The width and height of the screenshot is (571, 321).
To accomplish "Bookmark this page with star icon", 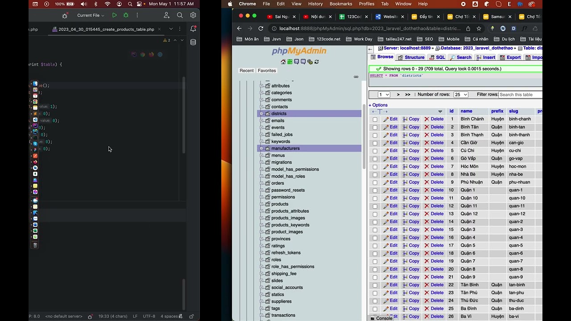I will [479, 29].
